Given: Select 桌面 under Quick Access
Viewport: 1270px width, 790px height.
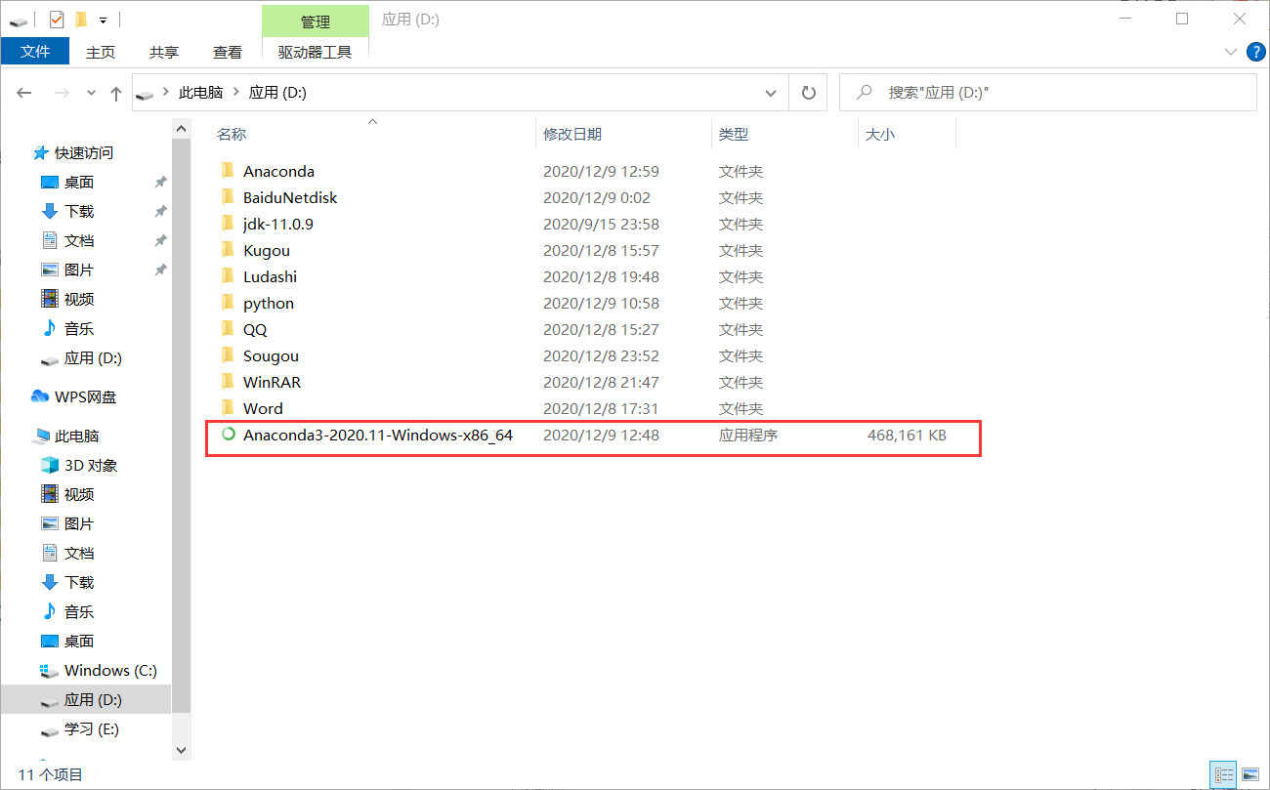Looking at the screenshot, I should 79,182.
